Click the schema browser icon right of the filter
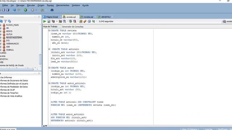This screenshot has height=130, width=232. point(9,21)
